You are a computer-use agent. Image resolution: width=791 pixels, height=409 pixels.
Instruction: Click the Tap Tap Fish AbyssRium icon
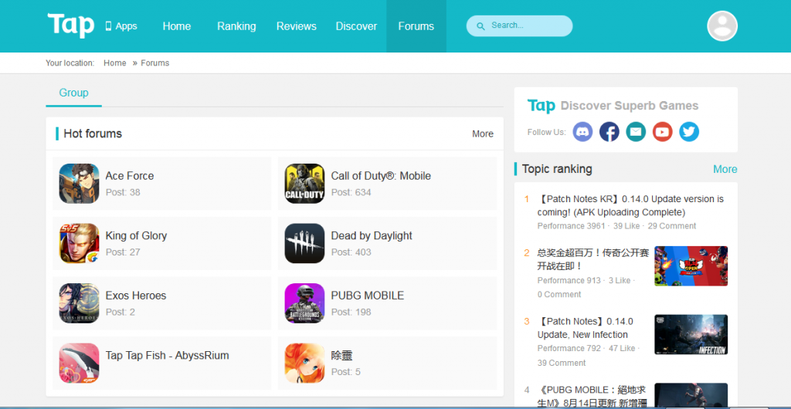pyautogui.click(x=80, y=363)
